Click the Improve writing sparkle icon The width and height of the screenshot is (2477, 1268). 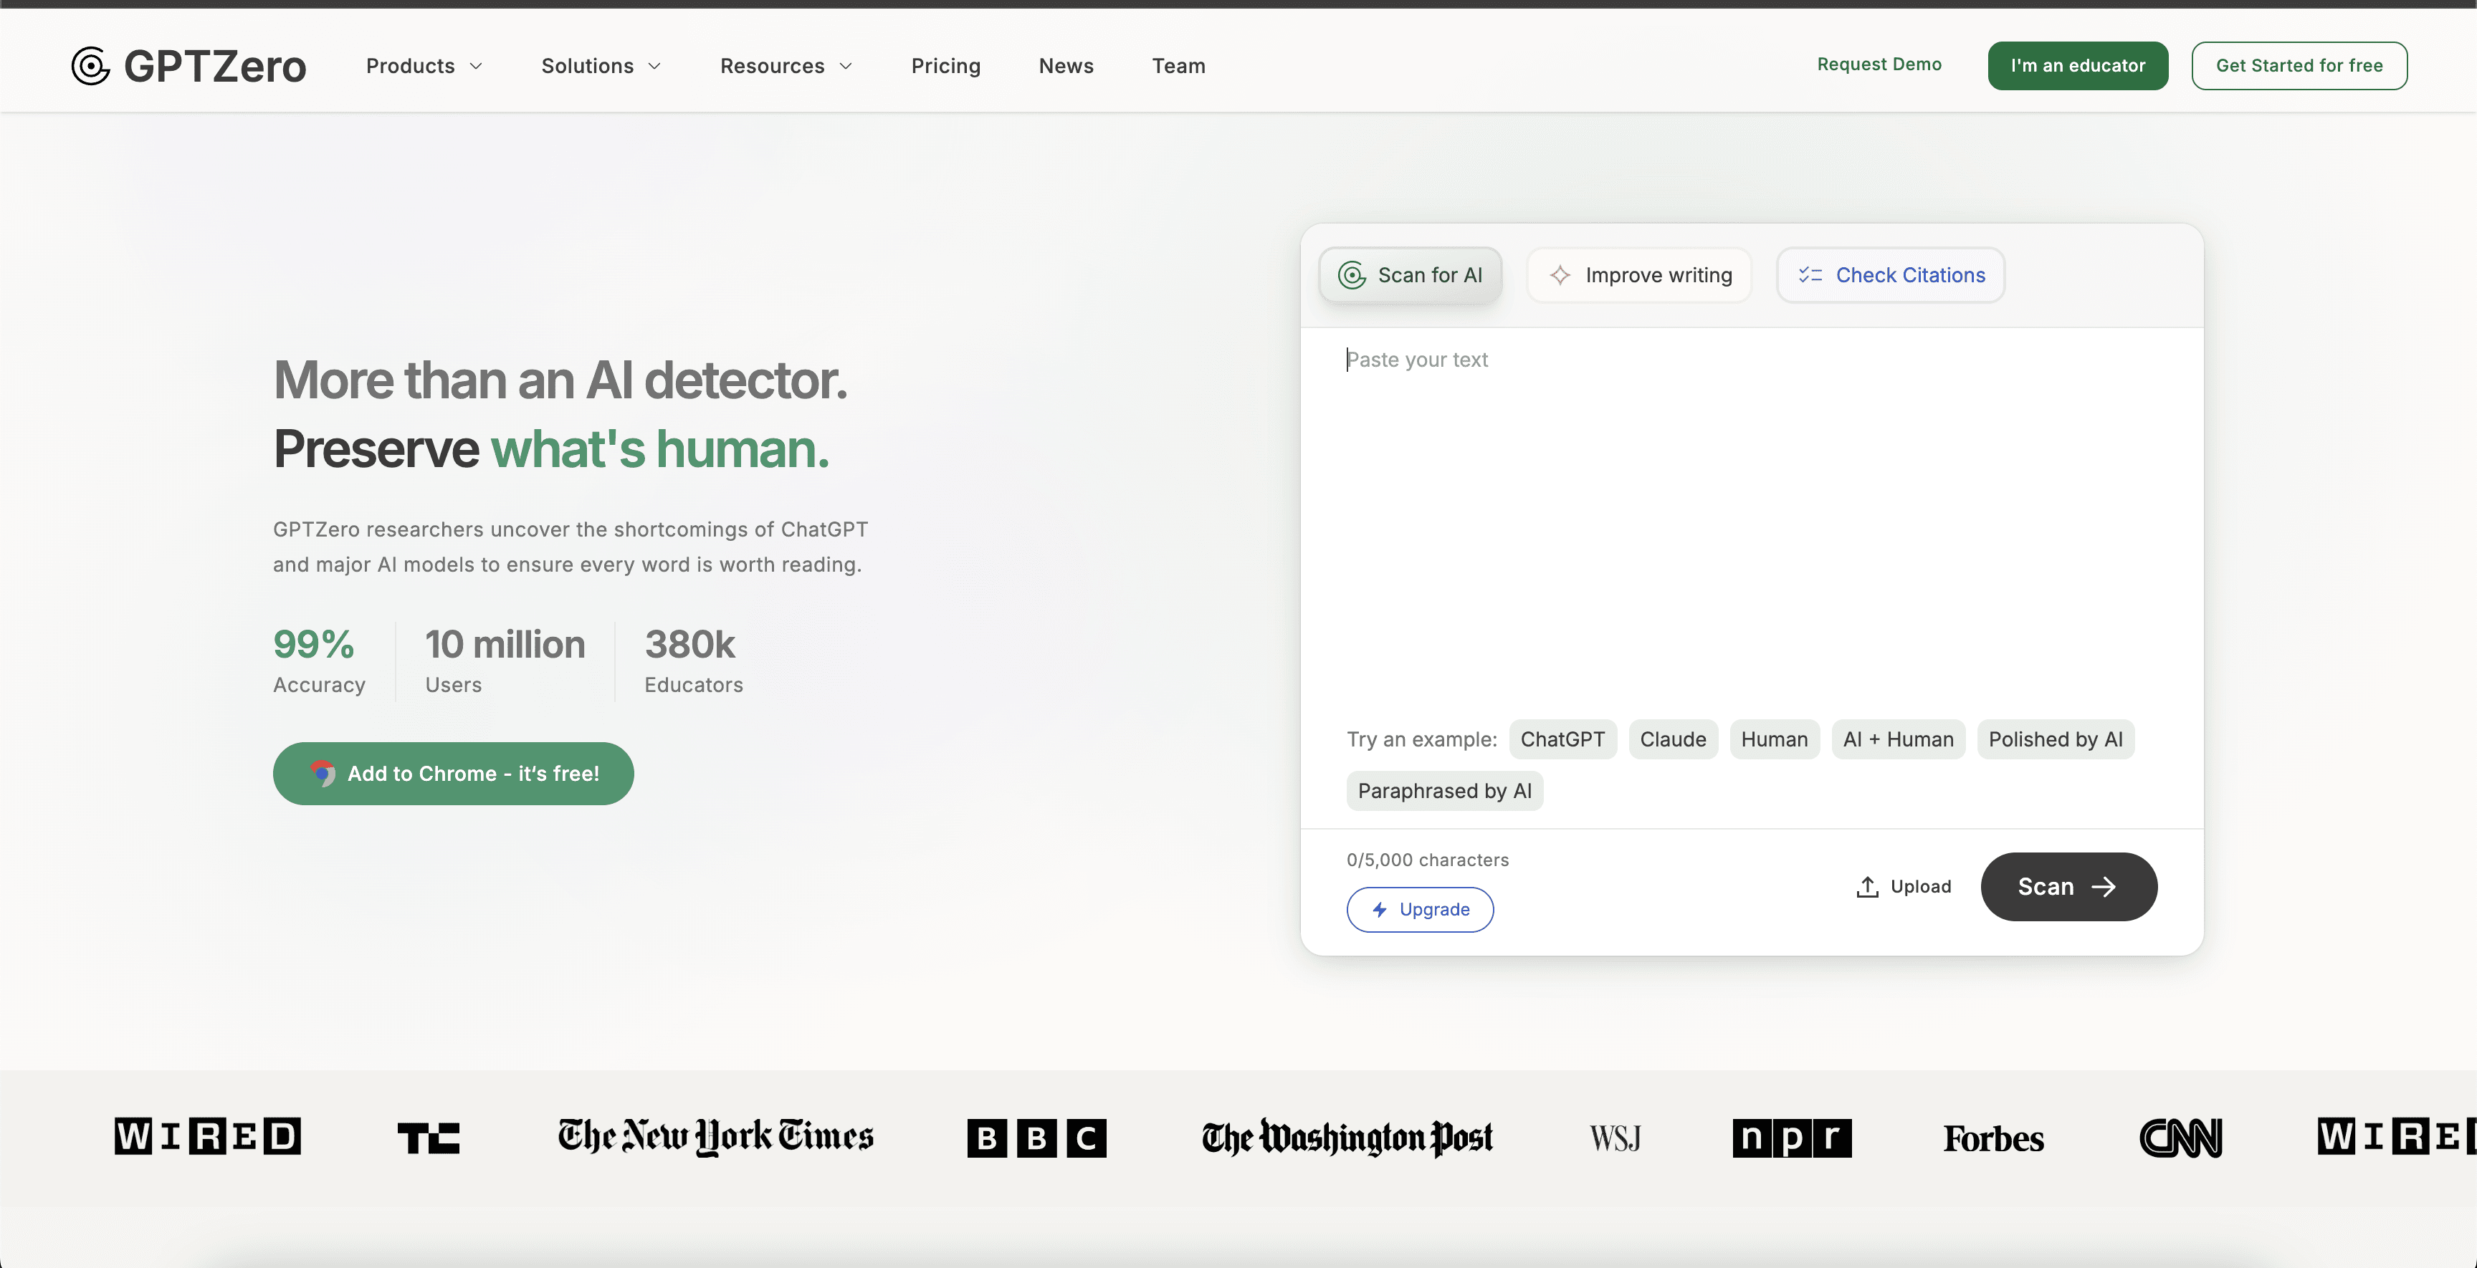[1560, 275]
